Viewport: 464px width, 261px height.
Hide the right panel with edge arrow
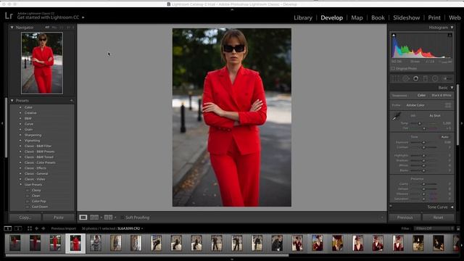[x=462, y=123]
